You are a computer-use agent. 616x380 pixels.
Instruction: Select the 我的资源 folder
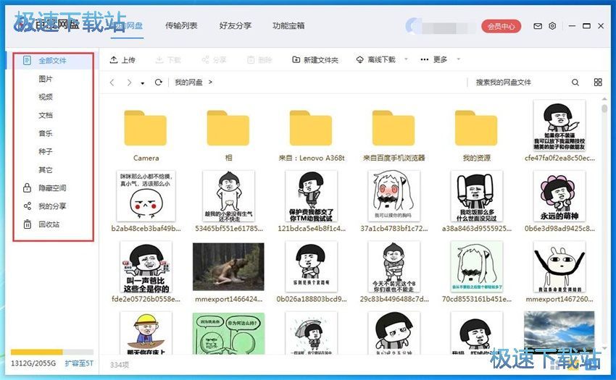coord(477,135)
